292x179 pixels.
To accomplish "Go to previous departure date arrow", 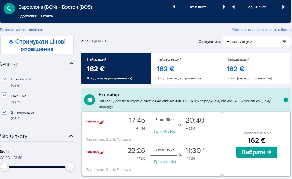I will pos(174,7).
